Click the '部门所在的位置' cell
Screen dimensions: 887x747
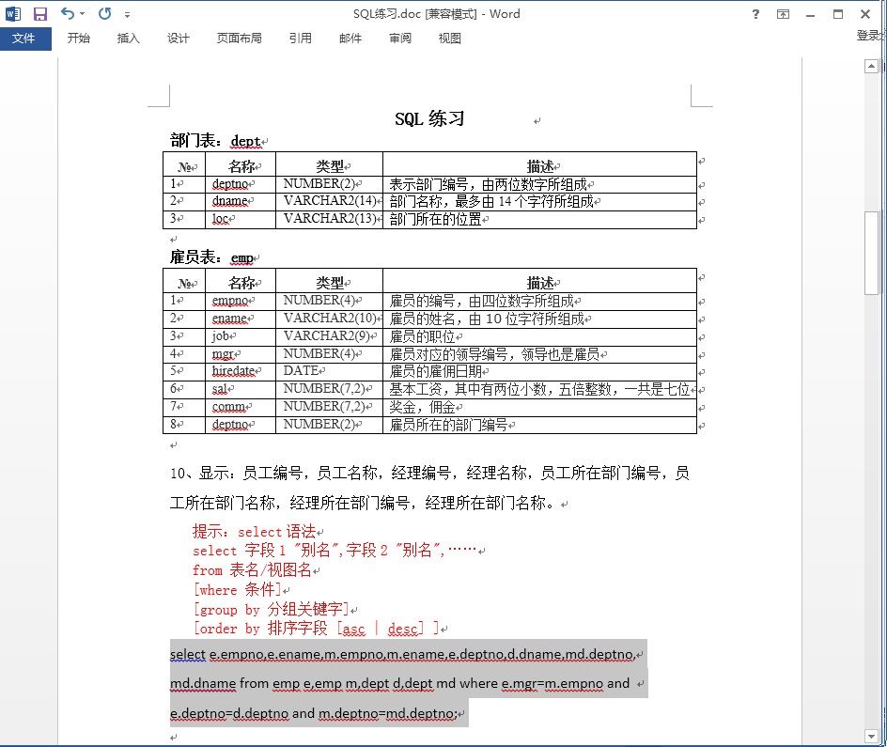pyautogui.click(x=539, y=220)
